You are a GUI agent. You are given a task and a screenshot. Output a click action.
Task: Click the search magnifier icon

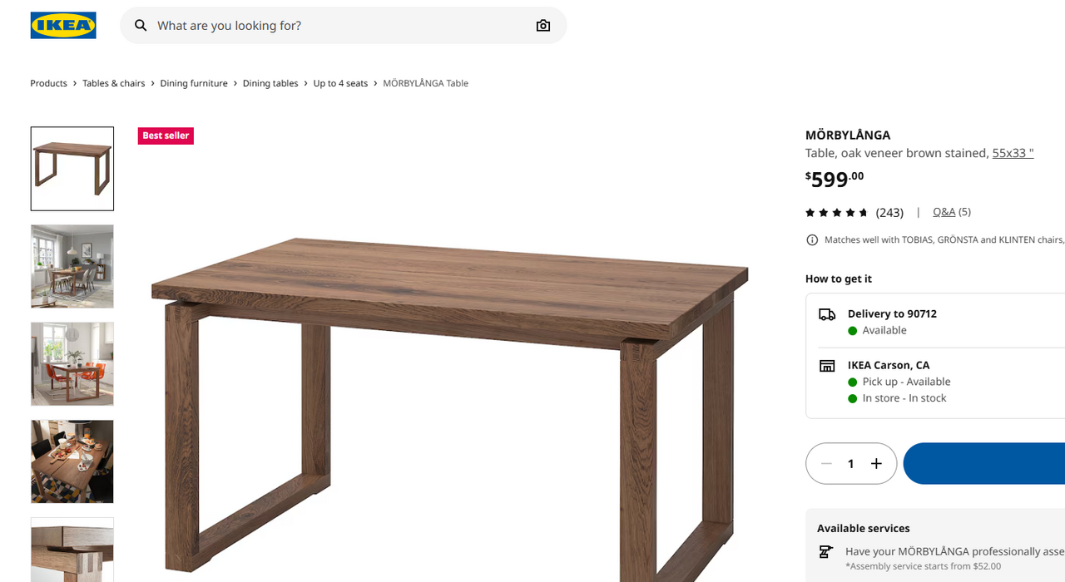click(141, 26)
